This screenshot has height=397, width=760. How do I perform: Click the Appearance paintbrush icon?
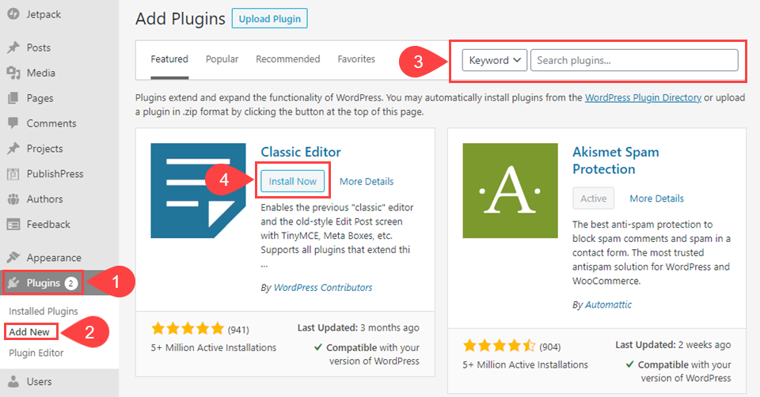coord(13,258)
